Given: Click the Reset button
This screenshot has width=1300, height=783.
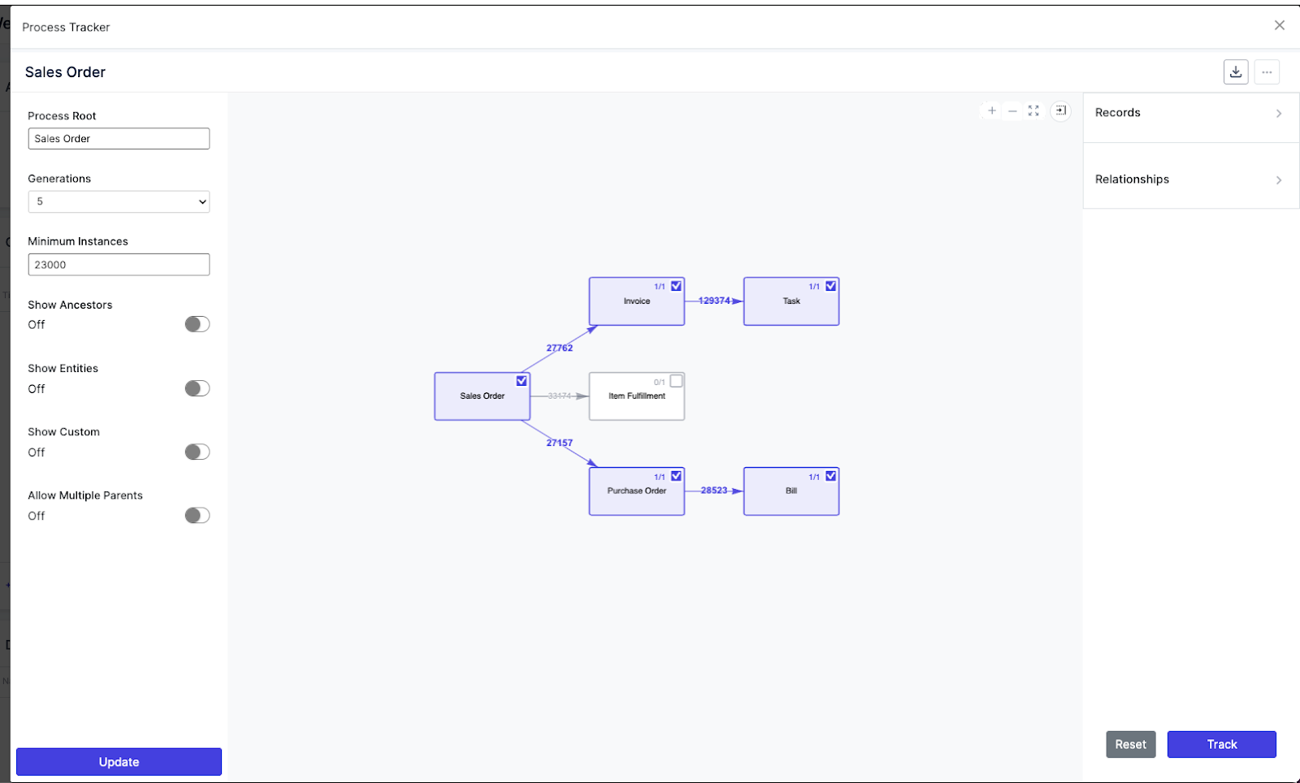Looking at the screenshot, I should [x=1130, y=744].
